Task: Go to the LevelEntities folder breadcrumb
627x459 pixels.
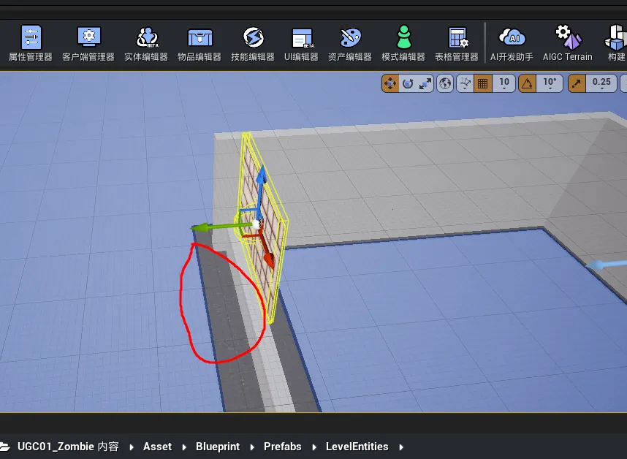Action: coord(357,447)
